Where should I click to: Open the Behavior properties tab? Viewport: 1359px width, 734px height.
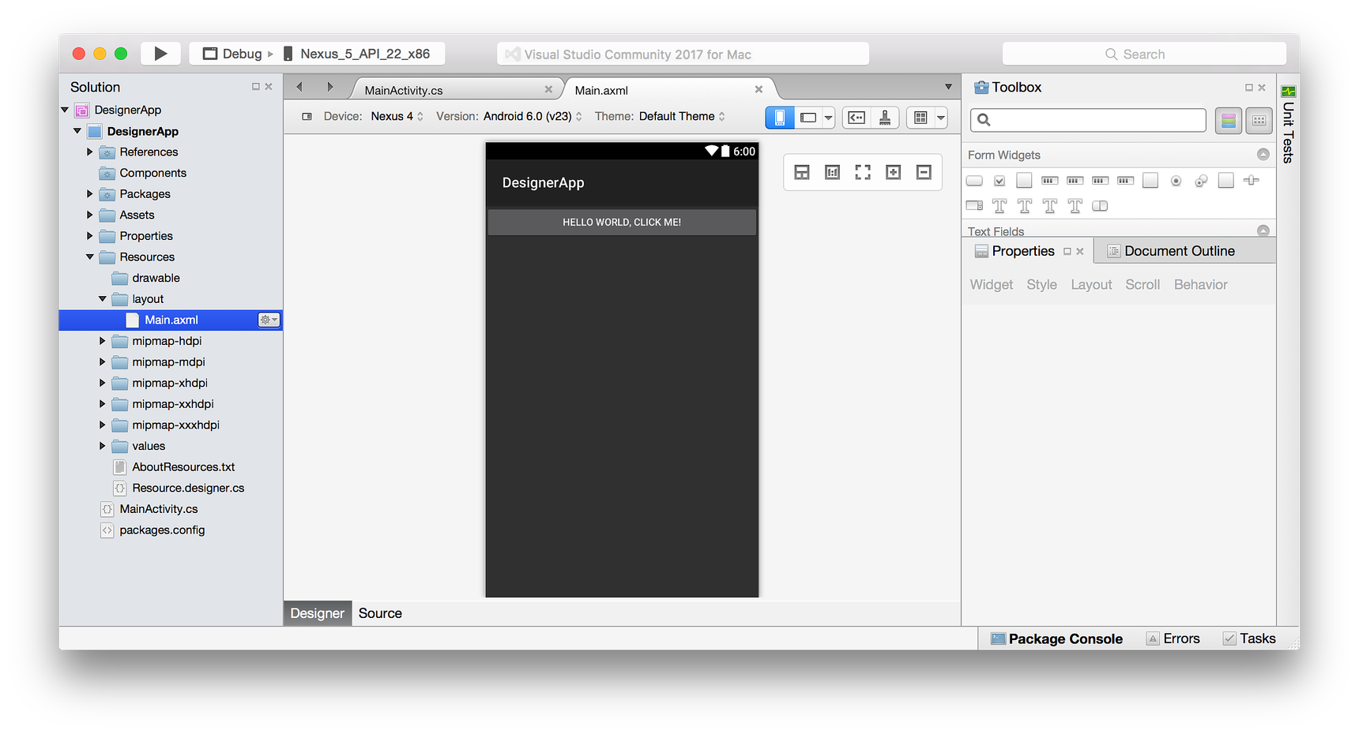point(1200,285)
